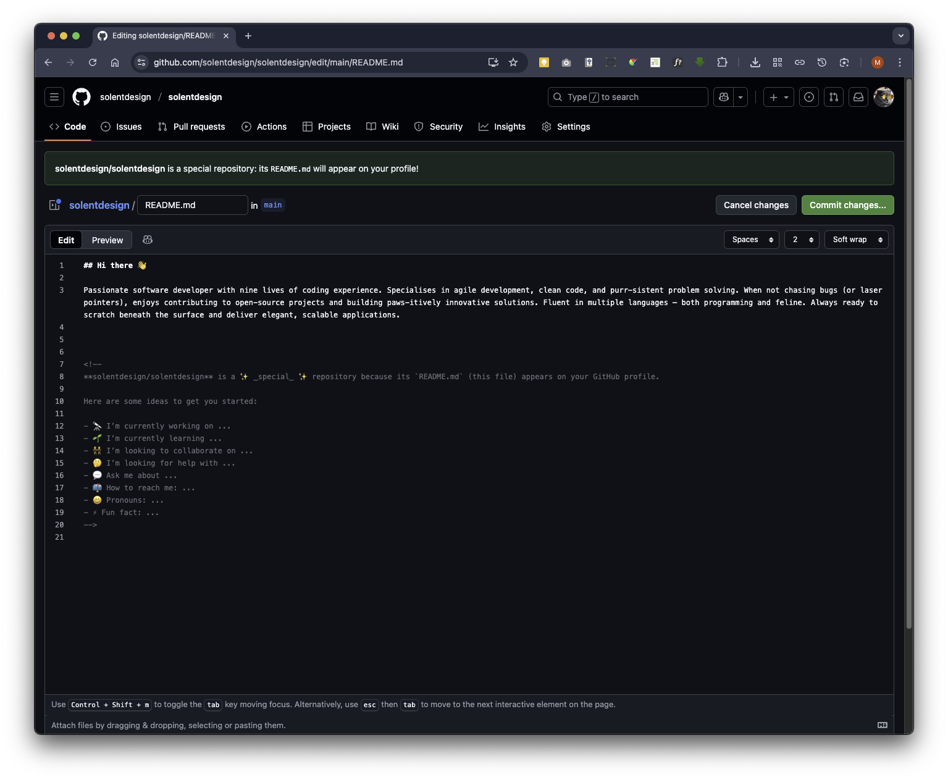
Task: Click the Markdown supported icon at bottom
Action: [x=883, y=725]
